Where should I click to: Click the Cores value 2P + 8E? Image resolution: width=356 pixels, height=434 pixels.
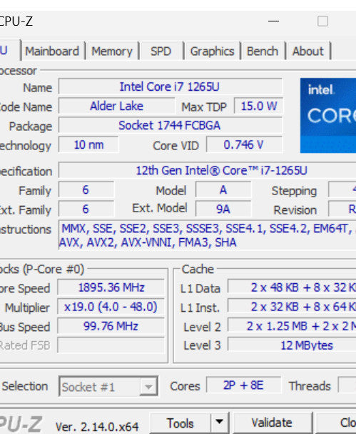243,385
